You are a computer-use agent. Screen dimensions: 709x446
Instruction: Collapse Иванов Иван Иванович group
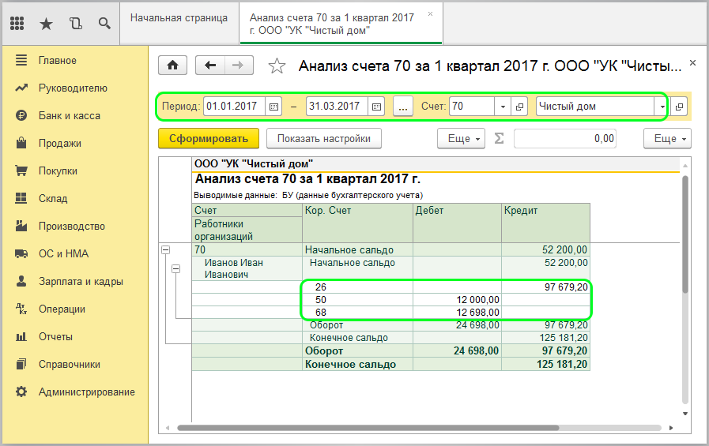(176, 268)
